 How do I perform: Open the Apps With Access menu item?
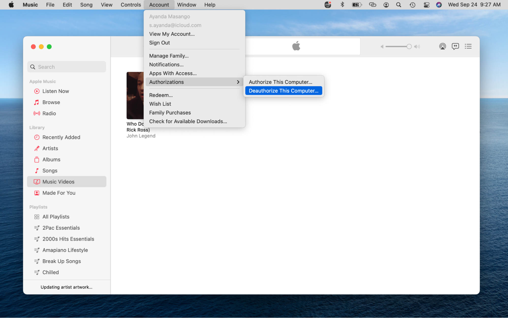coord(173,73)
